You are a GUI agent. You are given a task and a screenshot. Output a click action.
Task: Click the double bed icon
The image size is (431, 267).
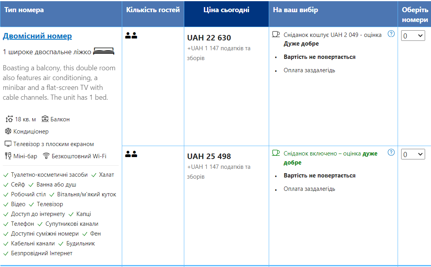click(x=104, y=51)
